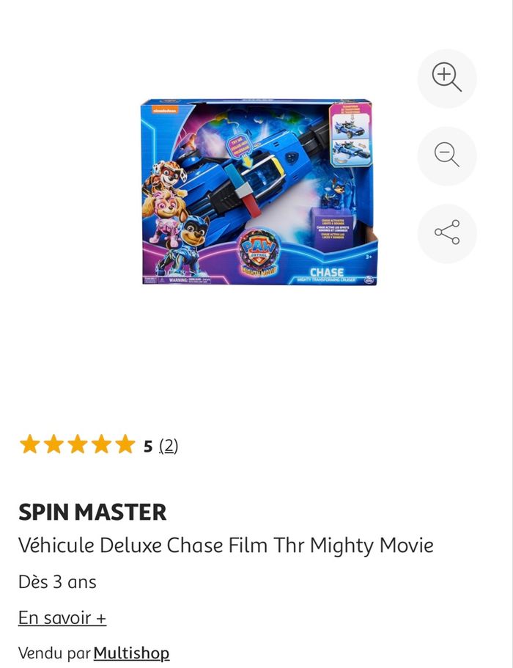Open the SPIN MASTER brand heading
513x668 pixels.
92,512
